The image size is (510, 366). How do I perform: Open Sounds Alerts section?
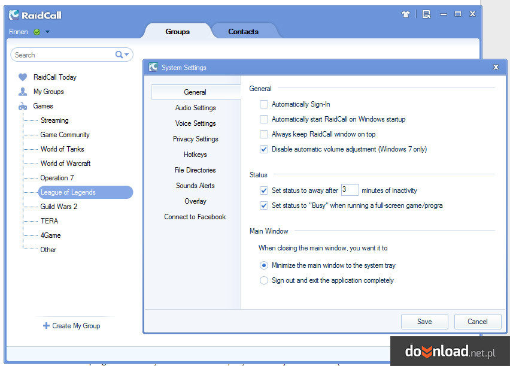click(x=195, y=186)
